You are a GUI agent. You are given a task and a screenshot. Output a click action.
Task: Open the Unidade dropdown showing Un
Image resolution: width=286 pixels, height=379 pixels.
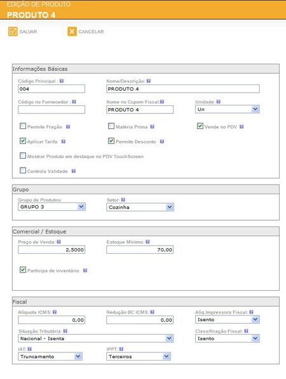pos(227,109)
